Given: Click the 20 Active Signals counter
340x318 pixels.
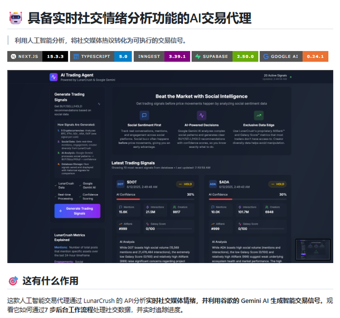Looking at the screenshot, I should tap(275, 75).
